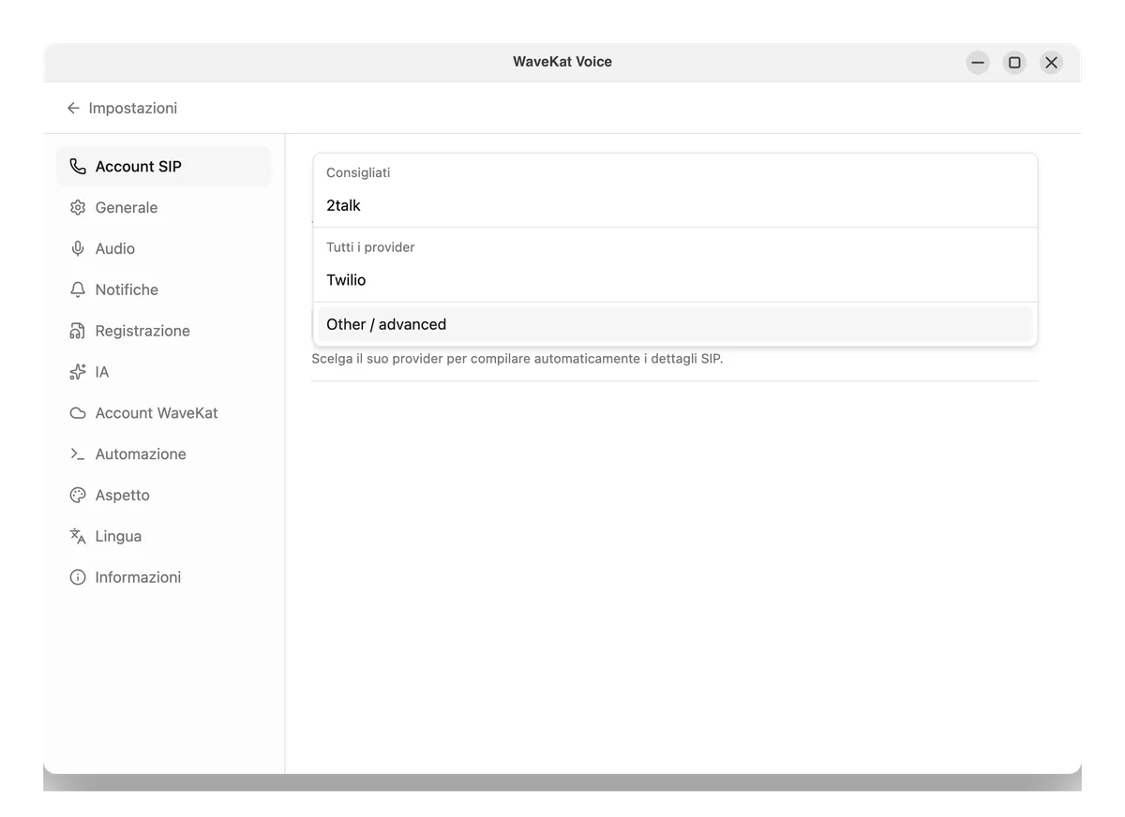
Task: Click the Automazione terminal icon
Action: (x=78, y=454)
